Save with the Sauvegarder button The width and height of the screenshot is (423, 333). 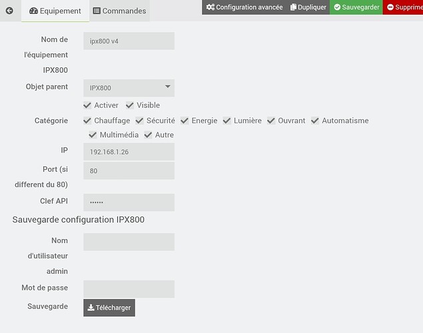pyautogui.click(x=356, y=7)
